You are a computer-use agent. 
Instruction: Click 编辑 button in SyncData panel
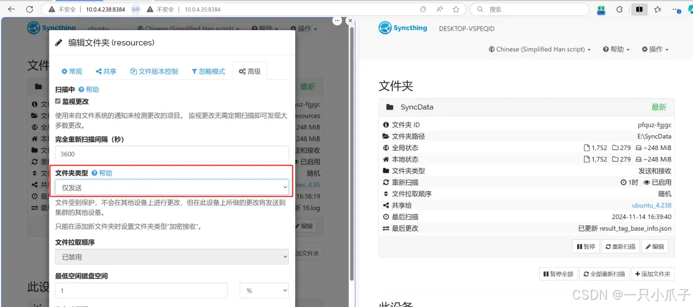(x=655, y=247)
